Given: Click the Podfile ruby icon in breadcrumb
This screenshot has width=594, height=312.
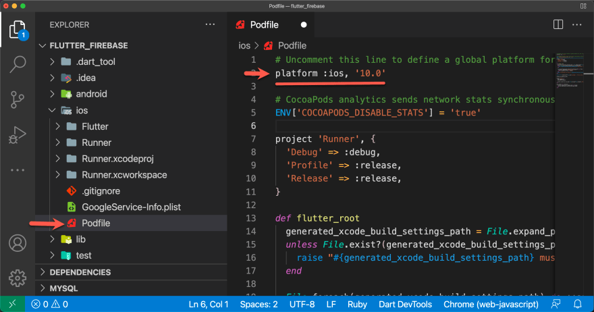Looking at the screenshot, I should (268, 46).
